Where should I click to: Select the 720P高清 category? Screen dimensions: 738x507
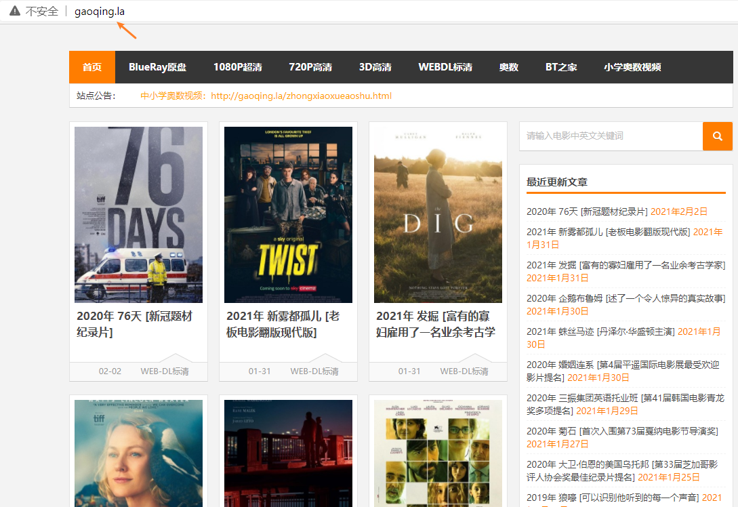[310, 67]
